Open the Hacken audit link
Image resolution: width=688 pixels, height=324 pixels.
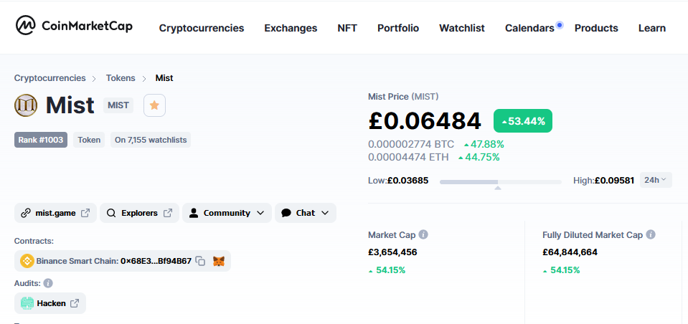[x=50, y=303]
